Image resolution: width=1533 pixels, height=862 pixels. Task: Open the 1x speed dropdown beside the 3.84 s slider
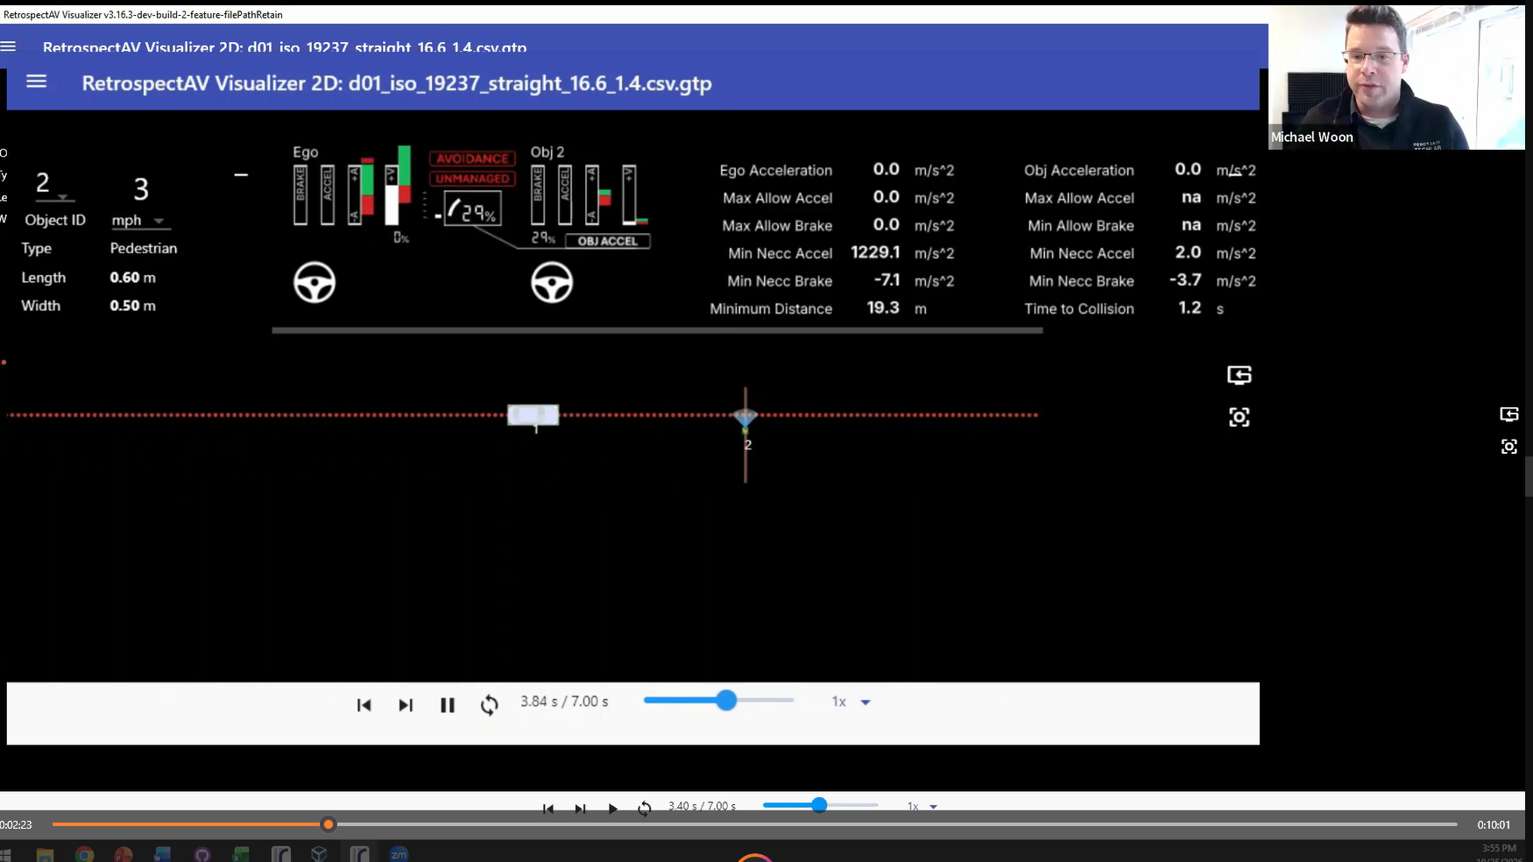pyautogui.click(x=851, y=702)
